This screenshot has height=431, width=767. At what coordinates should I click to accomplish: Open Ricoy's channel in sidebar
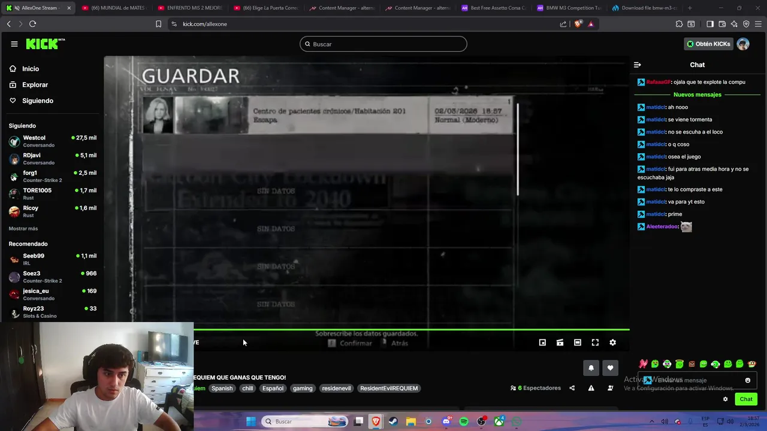click(x=53, y=211)
